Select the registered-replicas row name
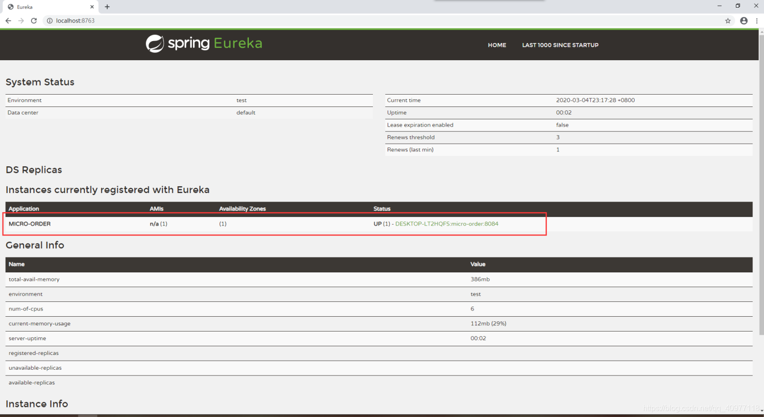Viewport: 764px width, 417px height. [x=33, y=353]
